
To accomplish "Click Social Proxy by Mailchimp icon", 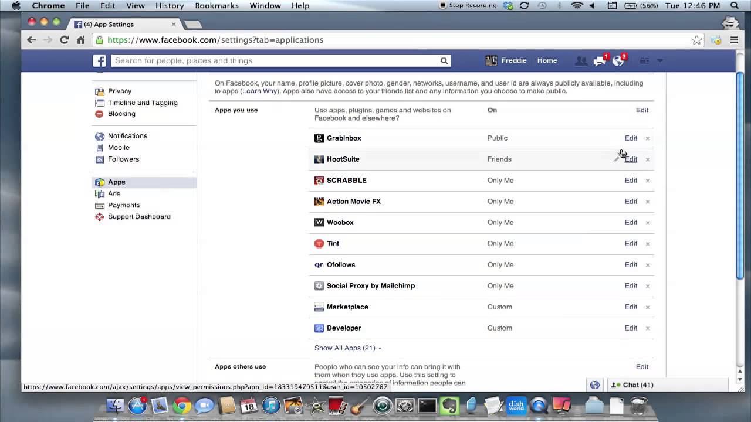I will point(319,286).
